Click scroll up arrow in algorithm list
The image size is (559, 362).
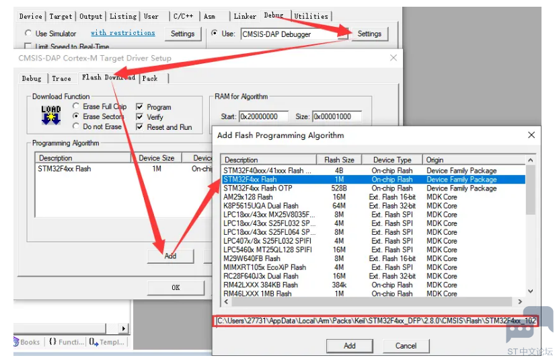(531, 160)
